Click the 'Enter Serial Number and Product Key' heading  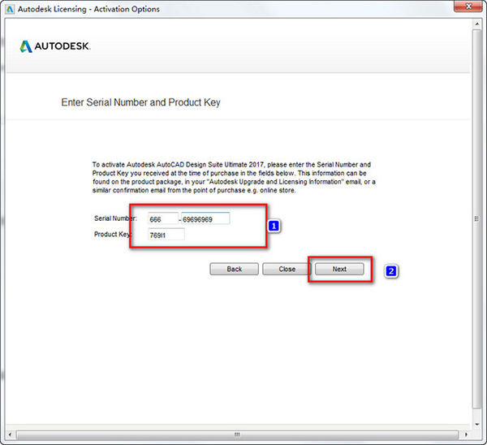pos(140,103)
